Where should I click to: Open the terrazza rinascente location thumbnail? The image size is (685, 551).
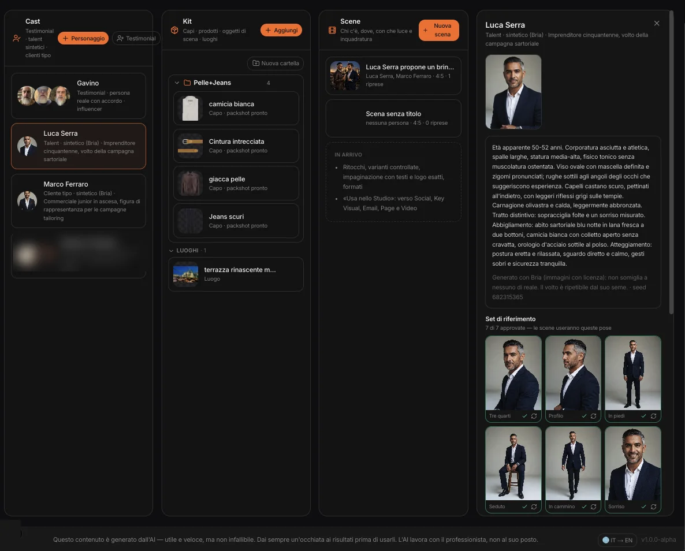click(x=185, y=274)
